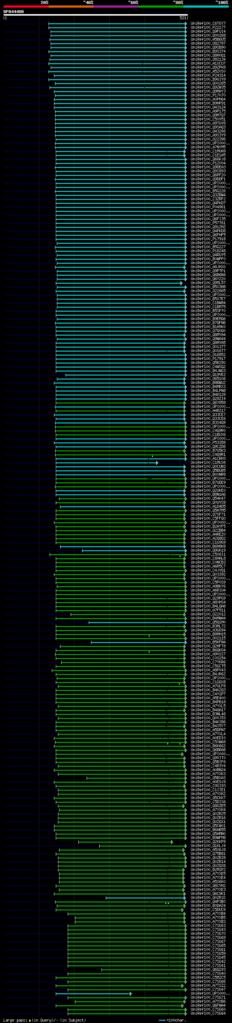
Task: Open hit UniRef100_Q00268
Action: click(208, 35)
